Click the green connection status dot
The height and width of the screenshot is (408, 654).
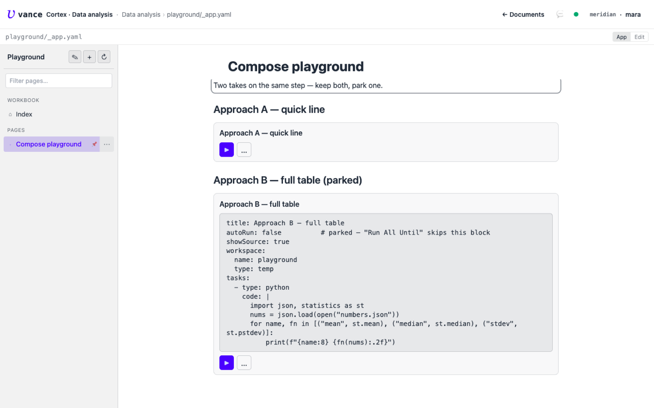click(x=576, y=14)
